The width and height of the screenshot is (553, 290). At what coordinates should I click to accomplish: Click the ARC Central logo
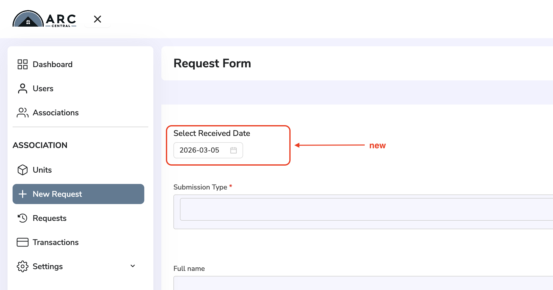point(44,19)
